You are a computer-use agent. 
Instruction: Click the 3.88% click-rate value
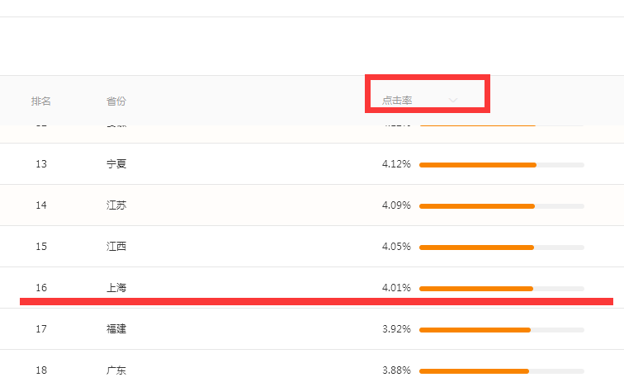396,370
